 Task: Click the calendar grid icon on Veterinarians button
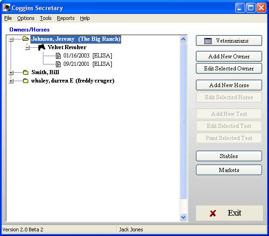tap(208, 41)
